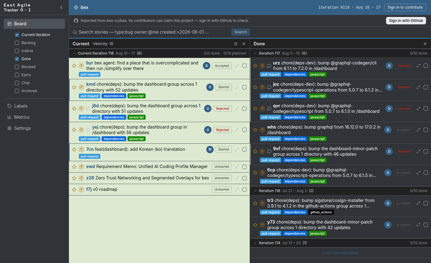Enable the Epics panel checkbox

click(17, 75)
